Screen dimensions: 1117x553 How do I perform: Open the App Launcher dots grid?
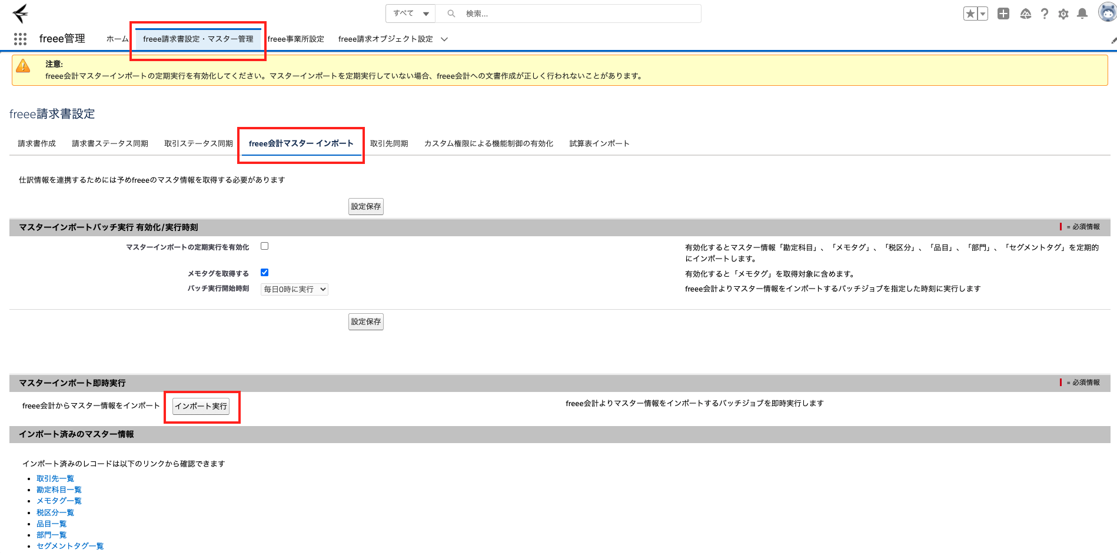pos(20,39)
